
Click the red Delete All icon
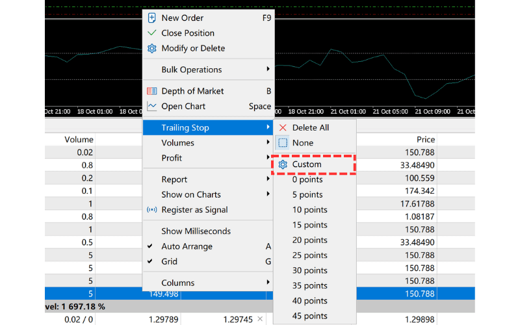283,128
